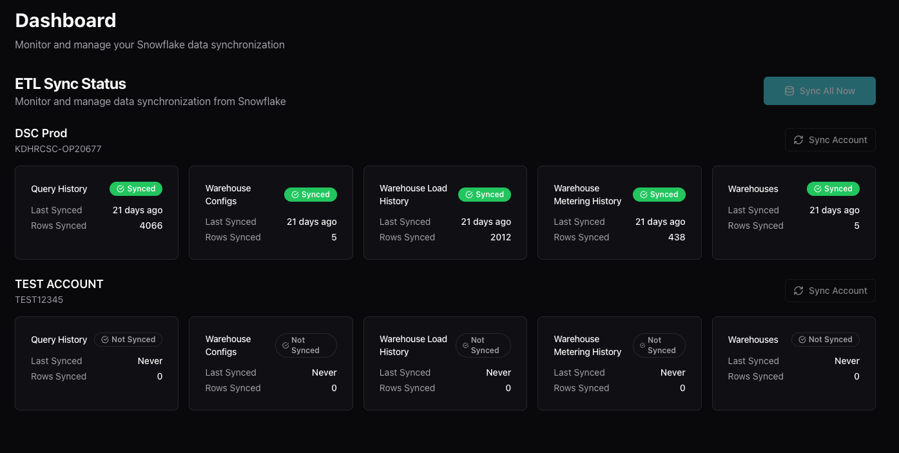Click TEST ACCOUNT Warehouse Load History Not Synced badge
899x453 pixels.
(x=483, y=345)
